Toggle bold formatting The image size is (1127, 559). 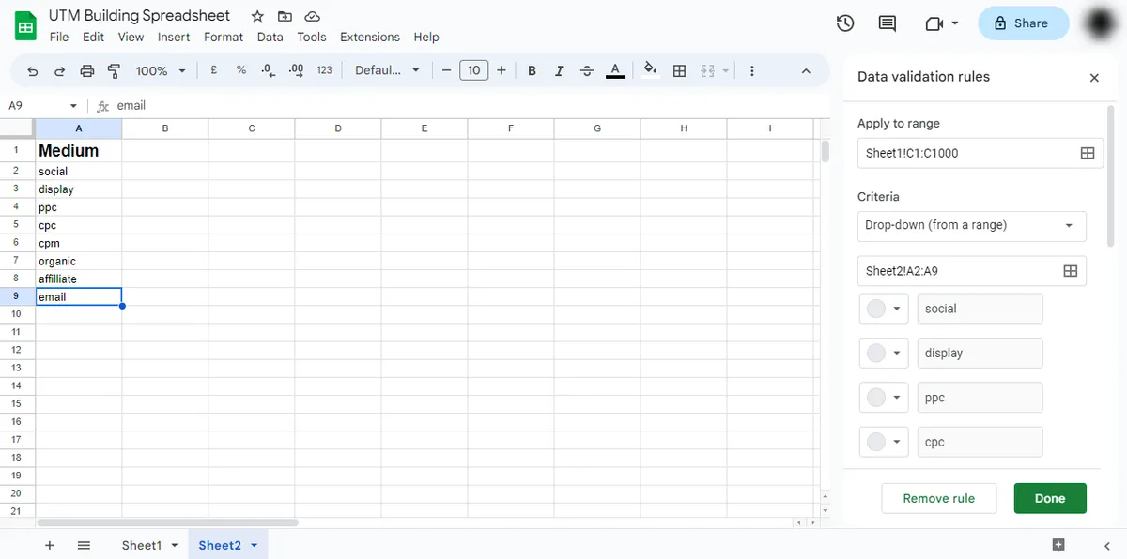click(x=532, y=69)
